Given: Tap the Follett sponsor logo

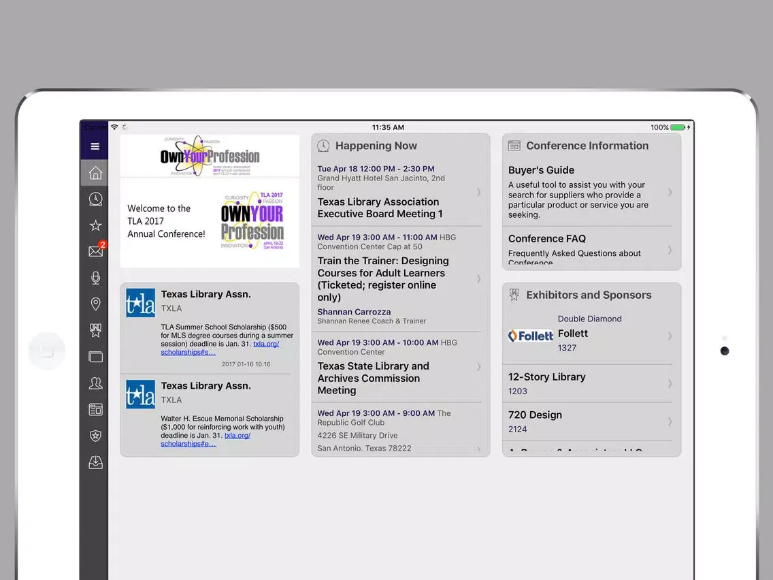Looking at the screenshot, I should click(531, 336).
